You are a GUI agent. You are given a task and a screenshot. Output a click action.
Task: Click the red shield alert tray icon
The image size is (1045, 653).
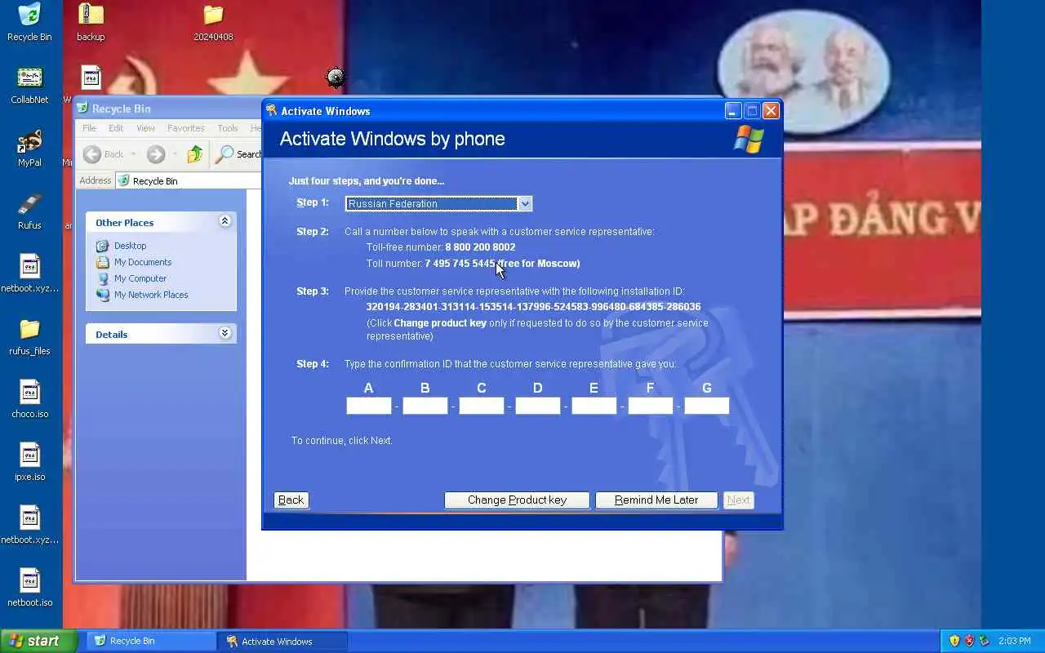pyautogui.click(x=969, y=641)
